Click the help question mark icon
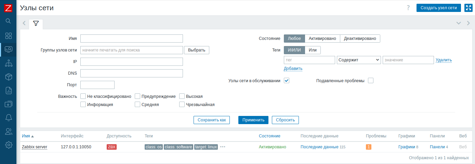The image size is (475, 164). (408, 8)
